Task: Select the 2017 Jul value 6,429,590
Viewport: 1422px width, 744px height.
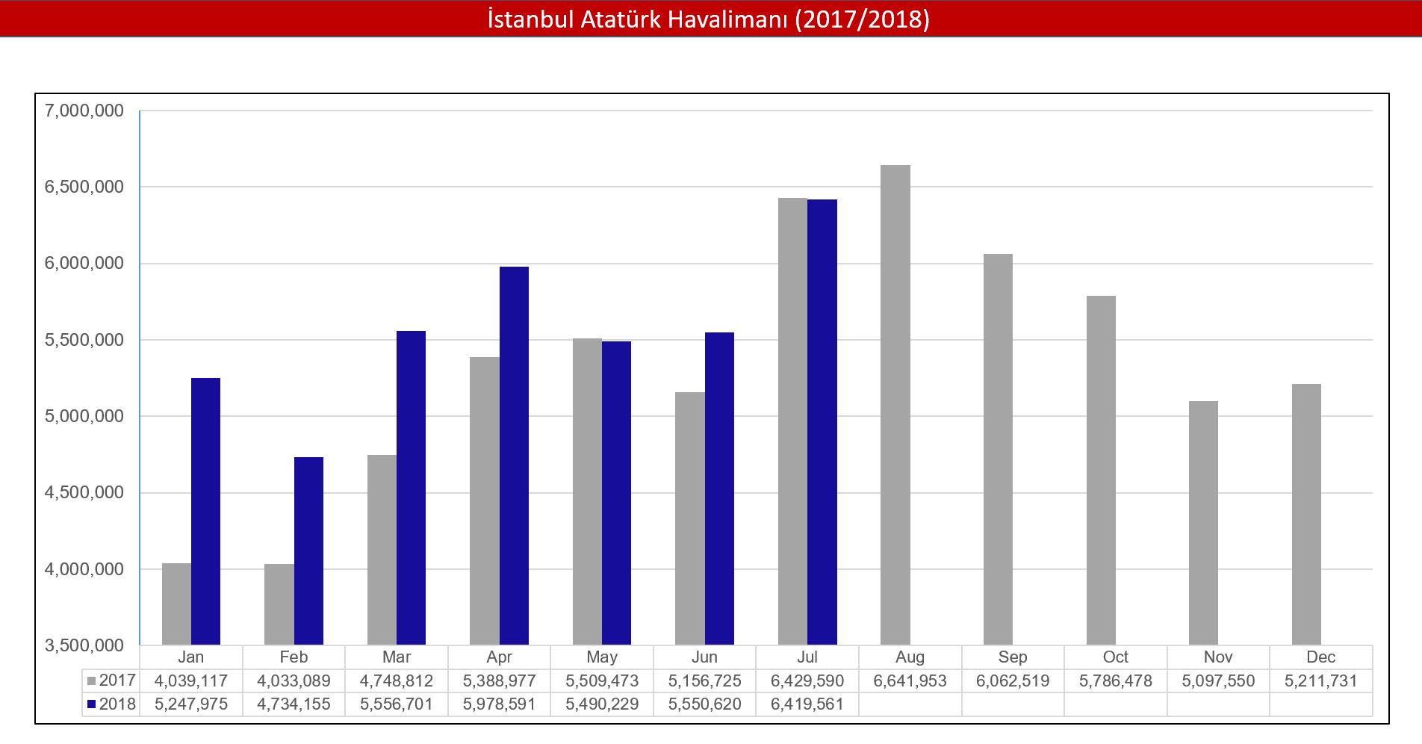Action: (807, 681)
